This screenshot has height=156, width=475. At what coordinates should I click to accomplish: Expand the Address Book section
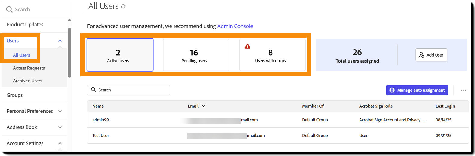[x=60, y=127]
